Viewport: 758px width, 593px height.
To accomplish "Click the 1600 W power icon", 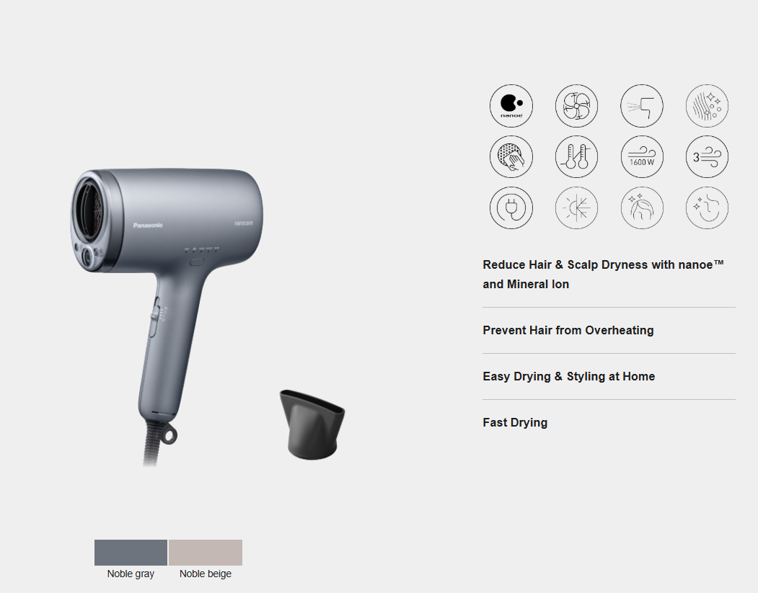I will [641, 156].
